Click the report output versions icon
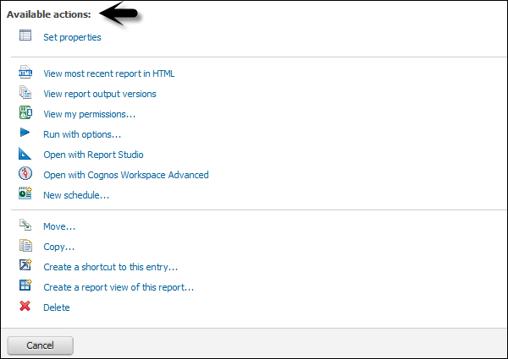 (25, 94)
